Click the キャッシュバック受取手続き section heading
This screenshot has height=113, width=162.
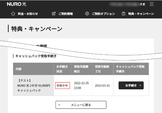coord(36,56)
